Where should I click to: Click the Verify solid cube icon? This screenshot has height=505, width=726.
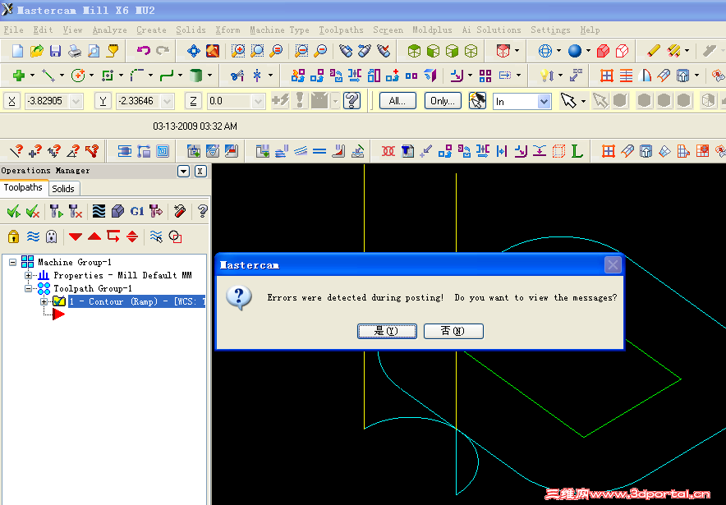tap(117, 212)
